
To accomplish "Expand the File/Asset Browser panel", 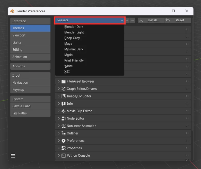I will click(59, 81).
